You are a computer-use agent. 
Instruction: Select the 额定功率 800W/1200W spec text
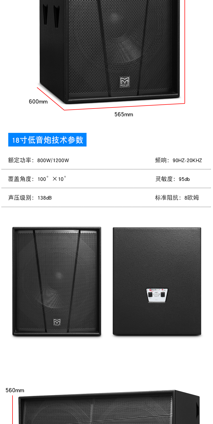(x=39, y=160)
